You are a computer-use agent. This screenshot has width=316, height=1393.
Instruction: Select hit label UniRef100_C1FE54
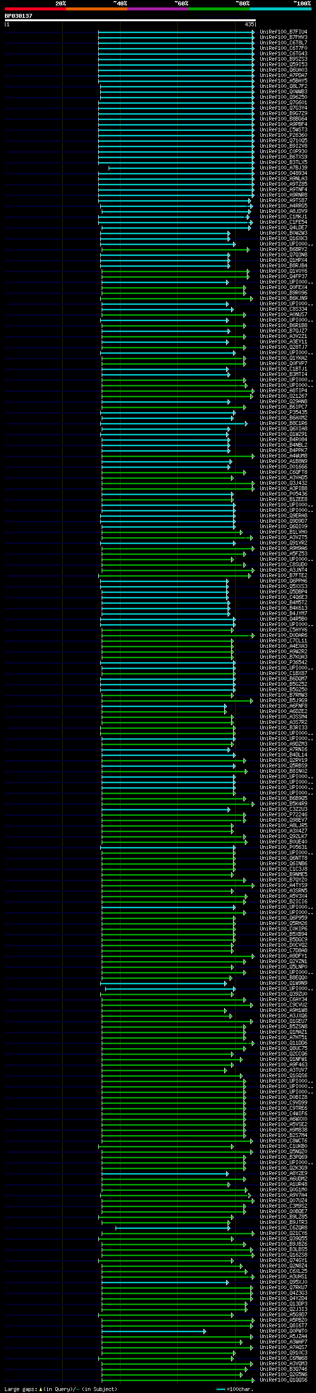283,222
